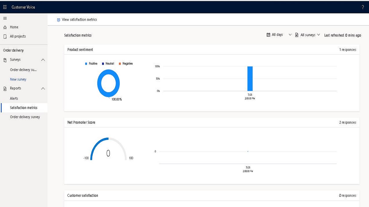Click the View satisfaction metrics icon
This screenshot has width=369, height=207.
pos(59,20)
